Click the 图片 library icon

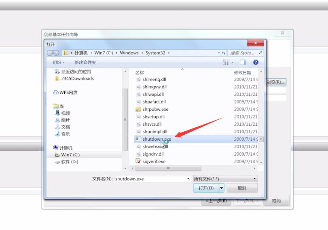tap(57, 120)
